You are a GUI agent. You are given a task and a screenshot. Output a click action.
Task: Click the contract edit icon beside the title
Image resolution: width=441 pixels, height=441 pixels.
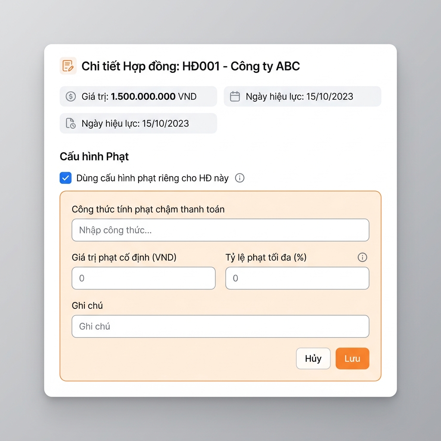[x=68, y=66]
